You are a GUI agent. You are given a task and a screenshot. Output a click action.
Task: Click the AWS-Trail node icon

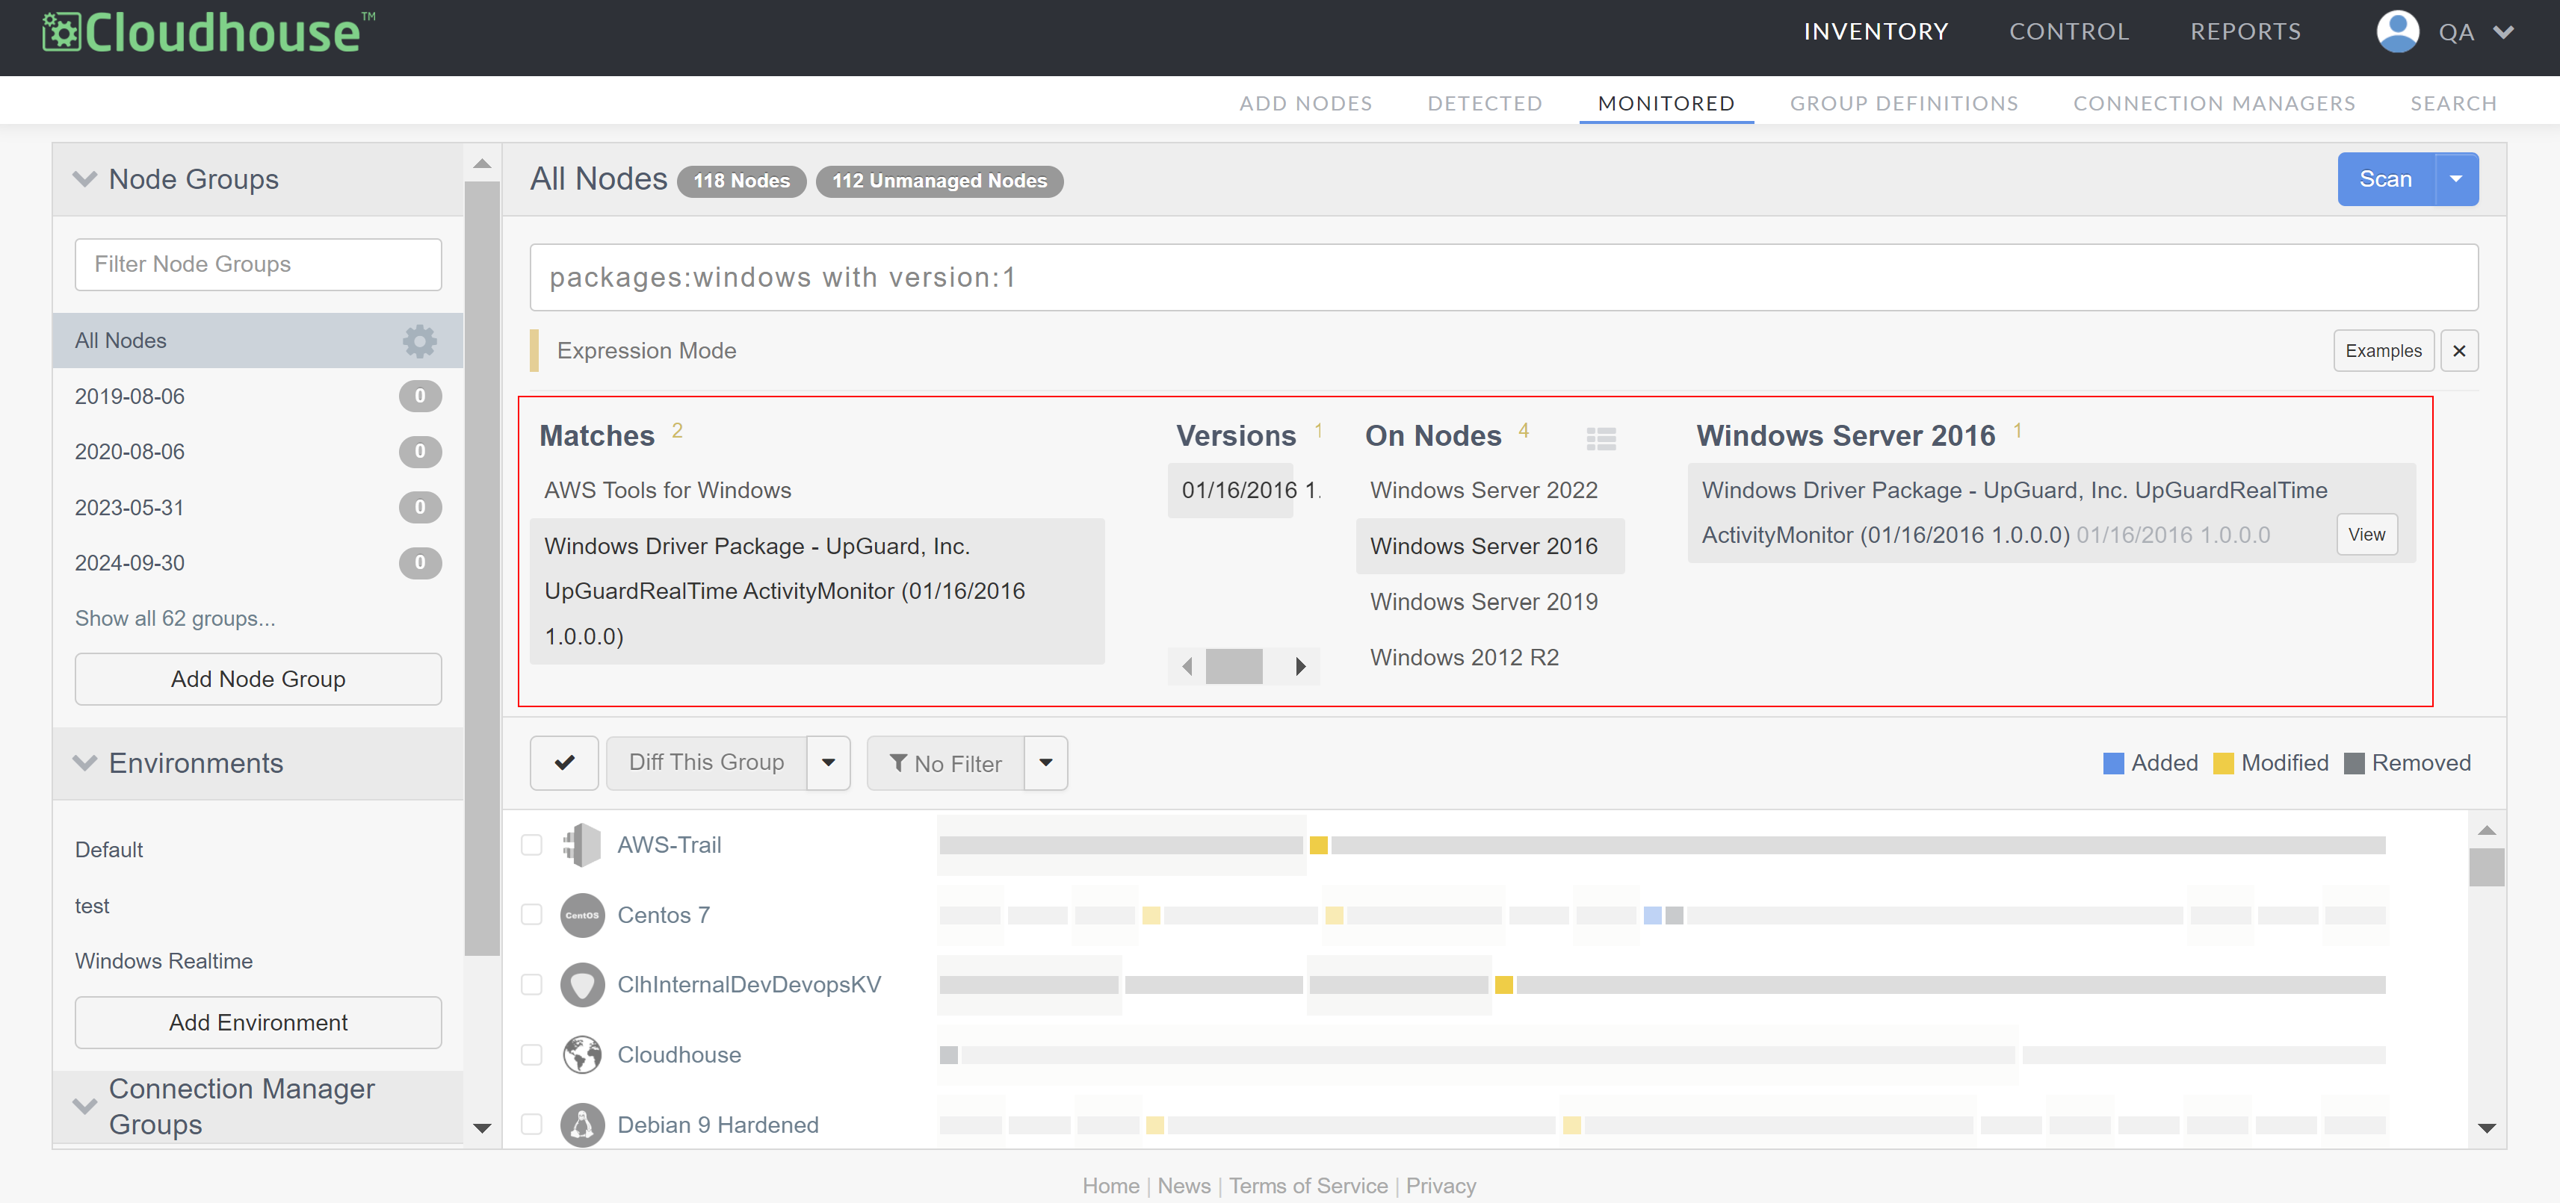(581, 845)
